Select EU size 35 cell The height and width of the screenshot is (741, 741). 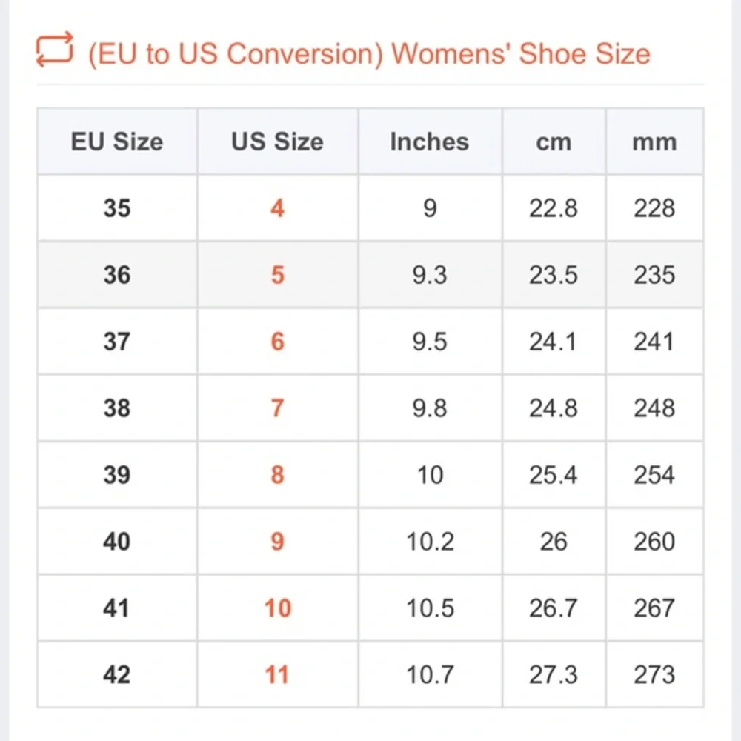pyautogui.click(x=117, y=208)
